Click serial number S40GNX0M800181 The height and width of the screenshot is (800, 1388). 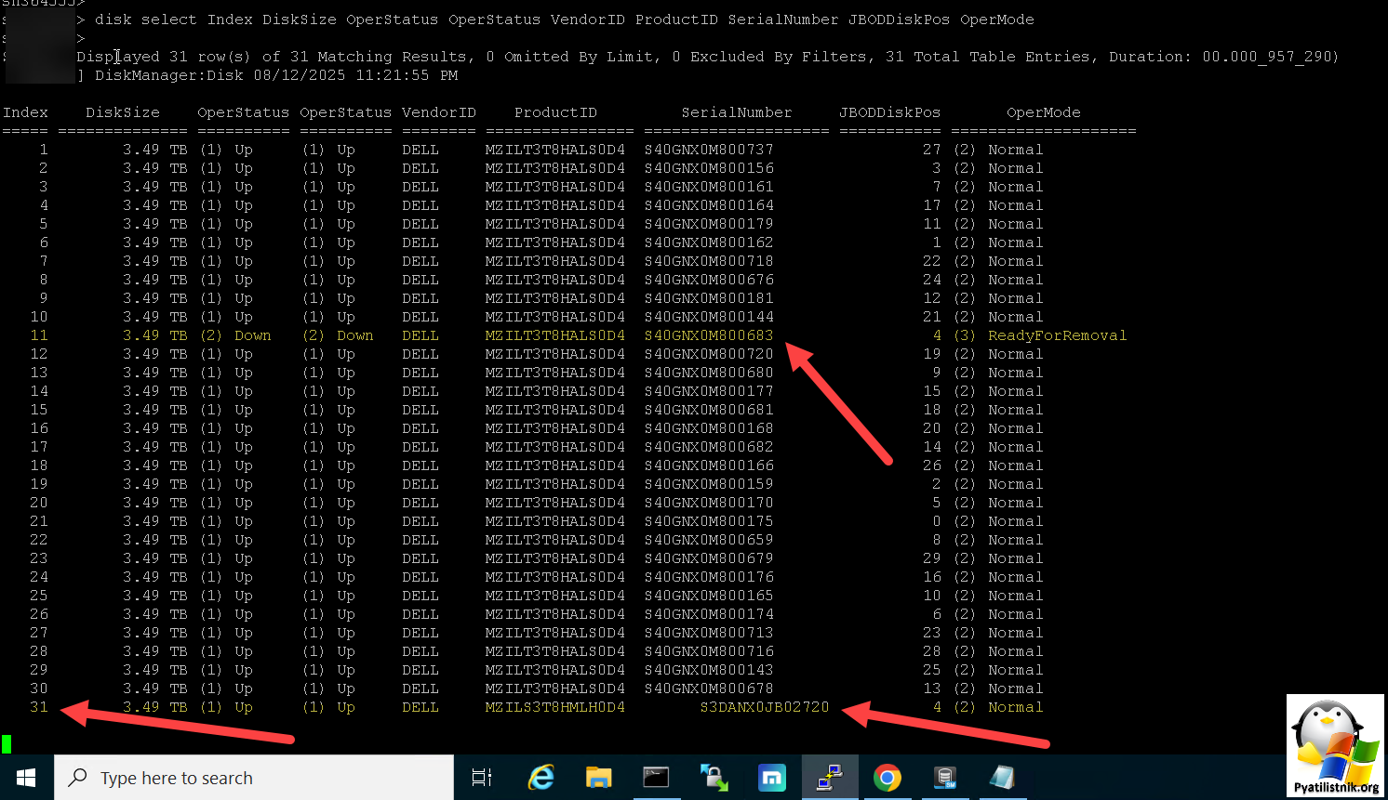(709, 298)
